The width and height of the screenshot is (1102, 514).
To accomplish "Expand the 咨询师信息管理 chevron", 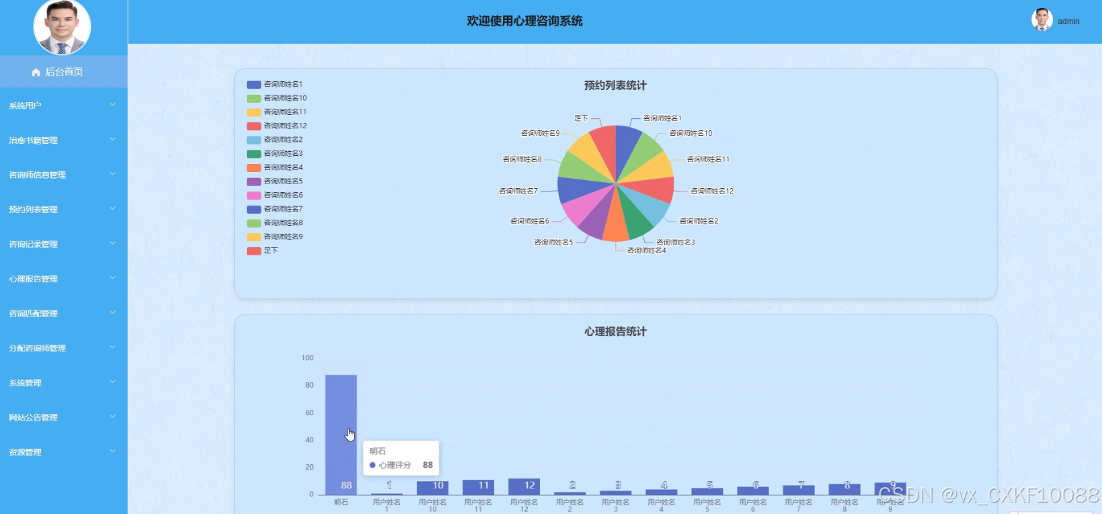I will (113, 174).
